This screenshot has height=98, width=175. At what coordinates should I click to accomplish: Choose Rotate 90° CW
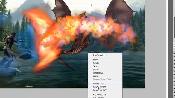(100, 87)
